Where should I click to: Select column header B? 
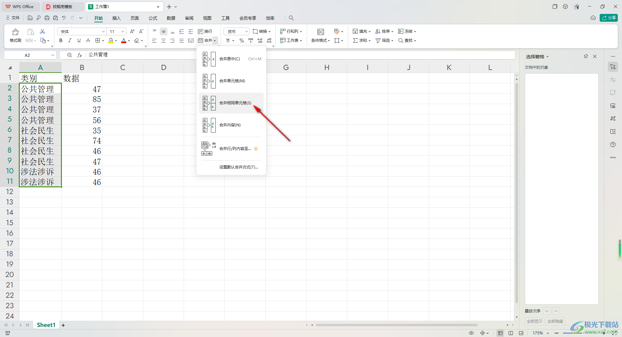click(x=82, y=67)
